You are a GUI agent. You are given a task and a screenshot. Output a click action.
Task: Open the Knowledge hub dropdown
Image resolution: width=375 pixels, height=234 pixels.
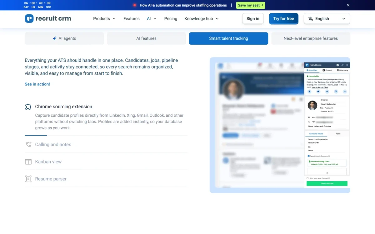(202, 19)
